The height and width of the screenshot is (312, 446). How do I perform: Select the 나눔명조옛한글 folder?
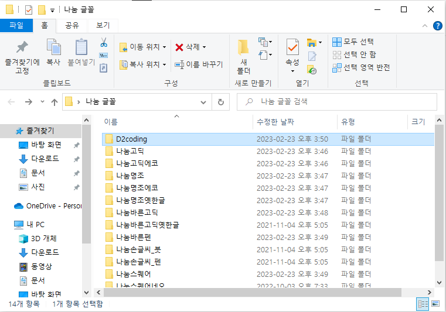[268, 201]
